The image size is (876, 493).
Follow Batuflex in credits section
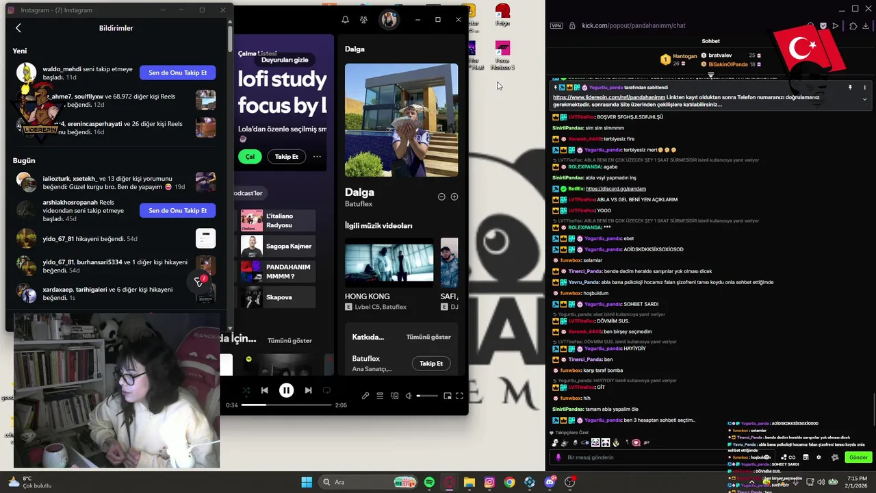click(431, 364)
